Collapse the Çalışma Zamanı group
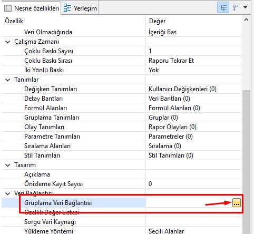254x234 pixels. [8, 42]
